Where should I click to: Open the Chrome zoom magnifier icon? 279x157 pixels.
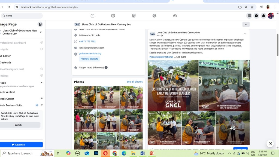coord(246,7)
